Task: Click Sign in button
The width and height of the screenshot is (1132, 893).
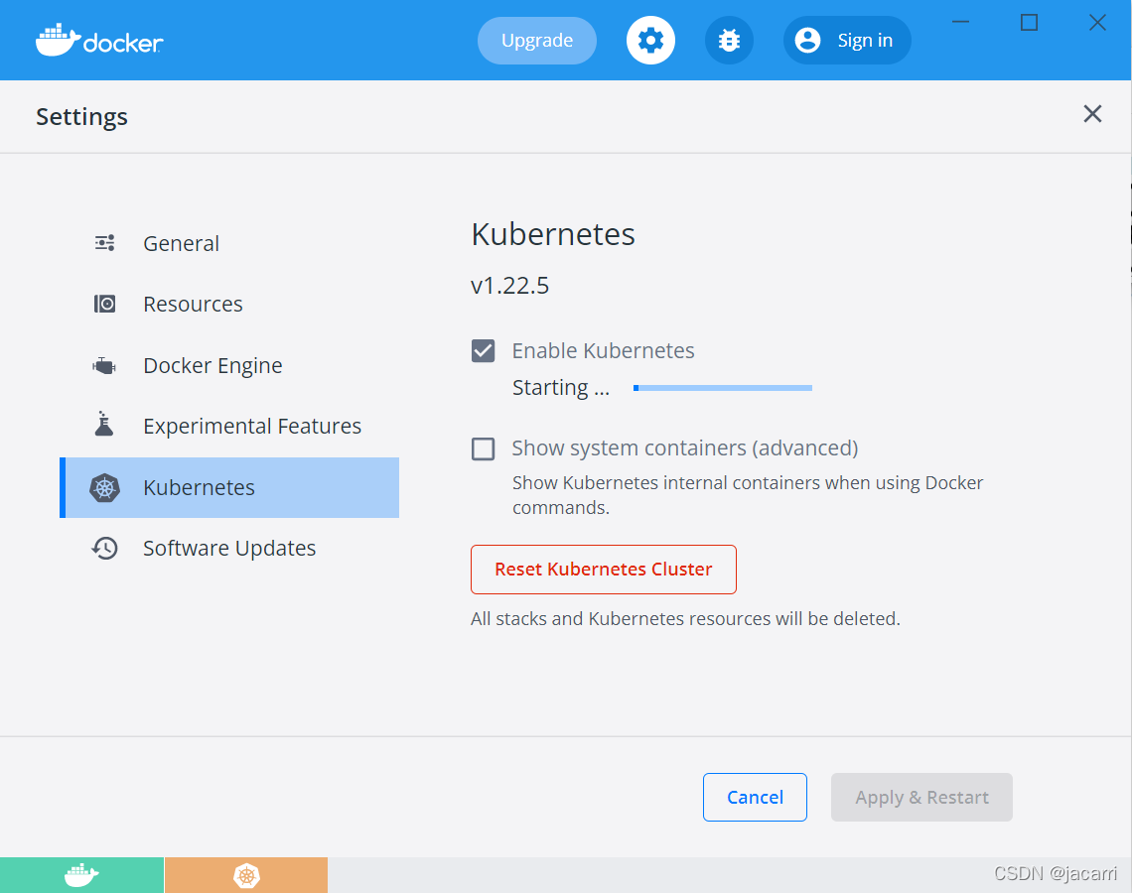Action: (847, 41)
